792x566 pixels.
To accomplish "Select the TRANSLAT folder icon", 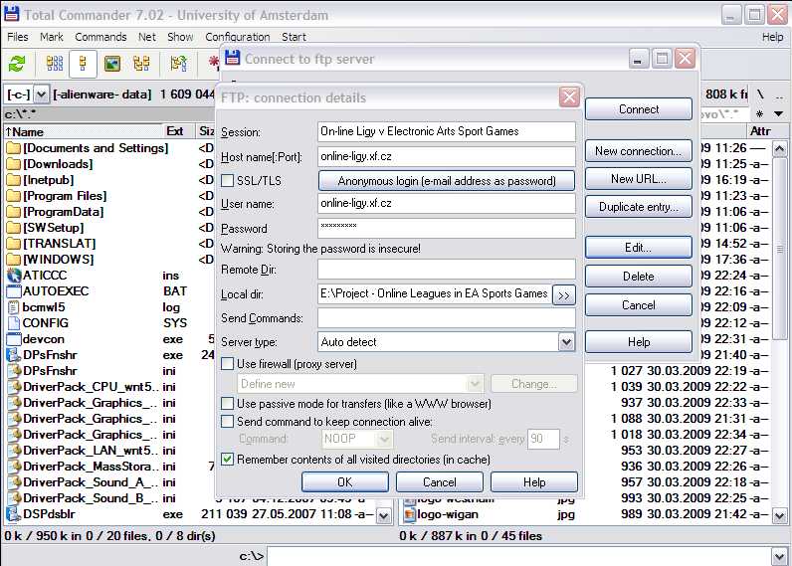I will point(13,244).
